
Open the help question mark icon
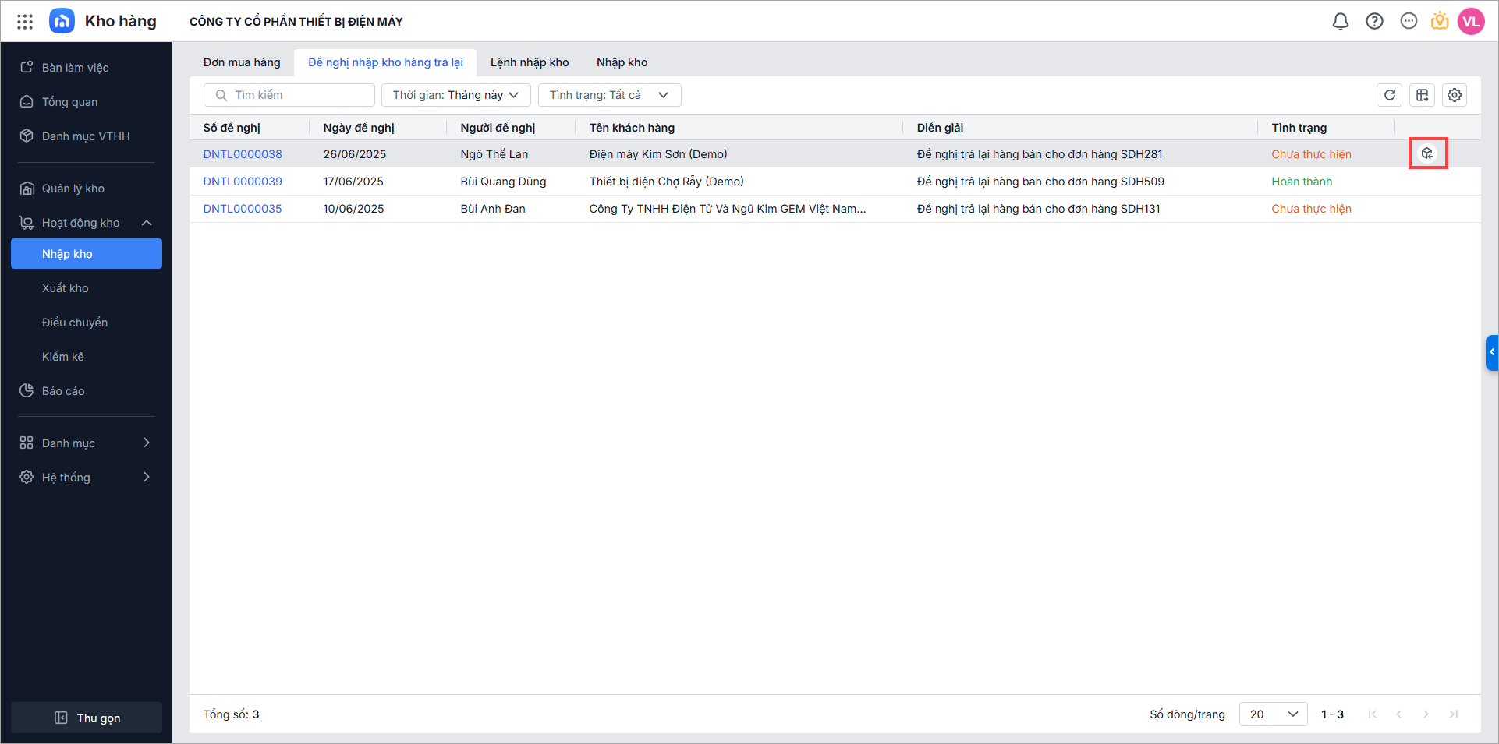coord(1374,22)
